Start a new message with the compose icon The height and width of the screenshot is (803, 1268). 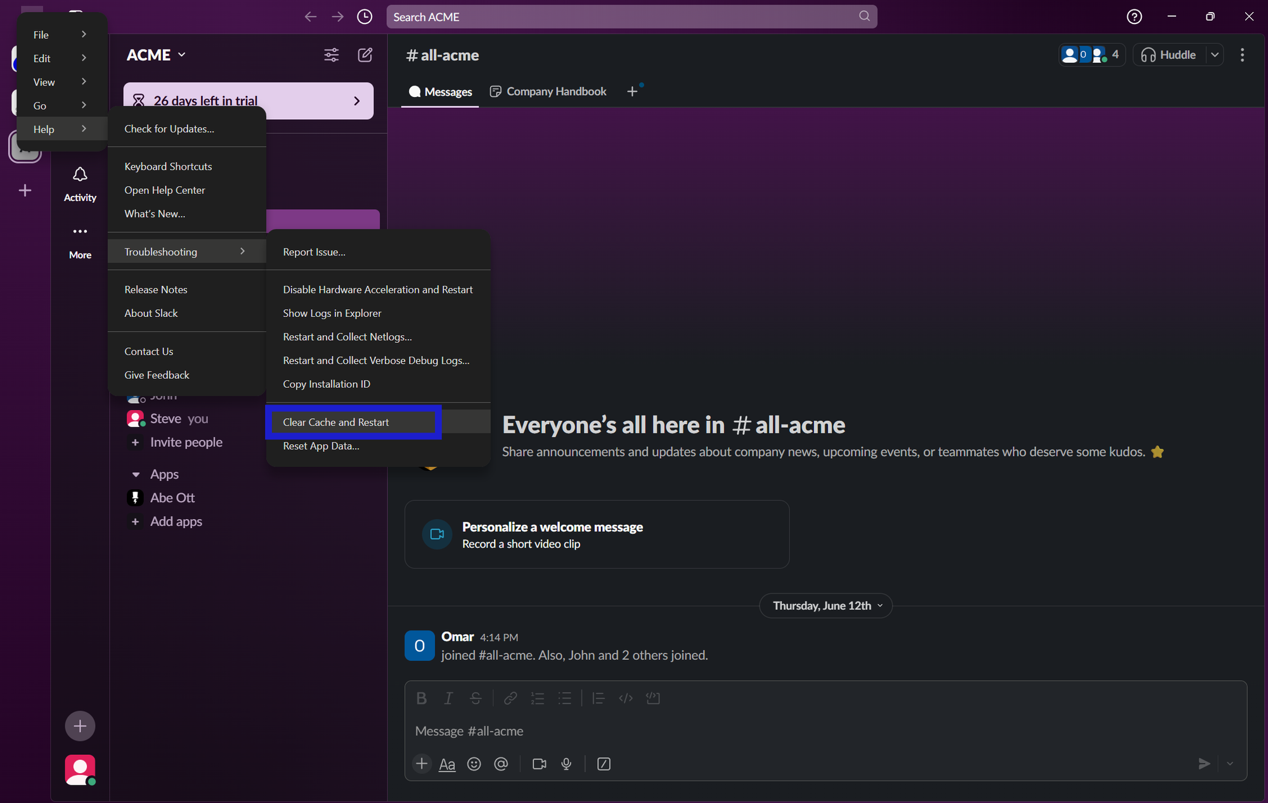pyautogui.click(x=365, y=55)
